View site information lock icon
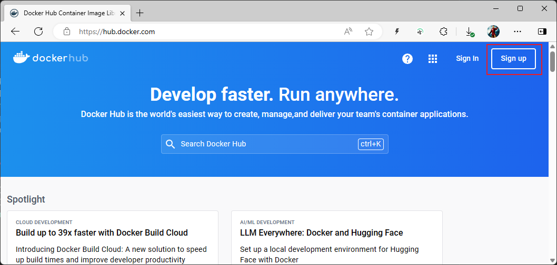This screenshot has width=557, height=265. tap(67, 31)
